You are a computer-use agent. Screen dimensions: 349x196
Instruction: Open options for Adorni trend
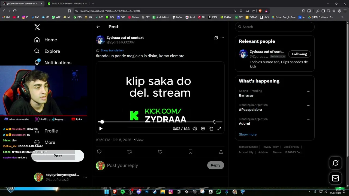[x=309, y=120]
